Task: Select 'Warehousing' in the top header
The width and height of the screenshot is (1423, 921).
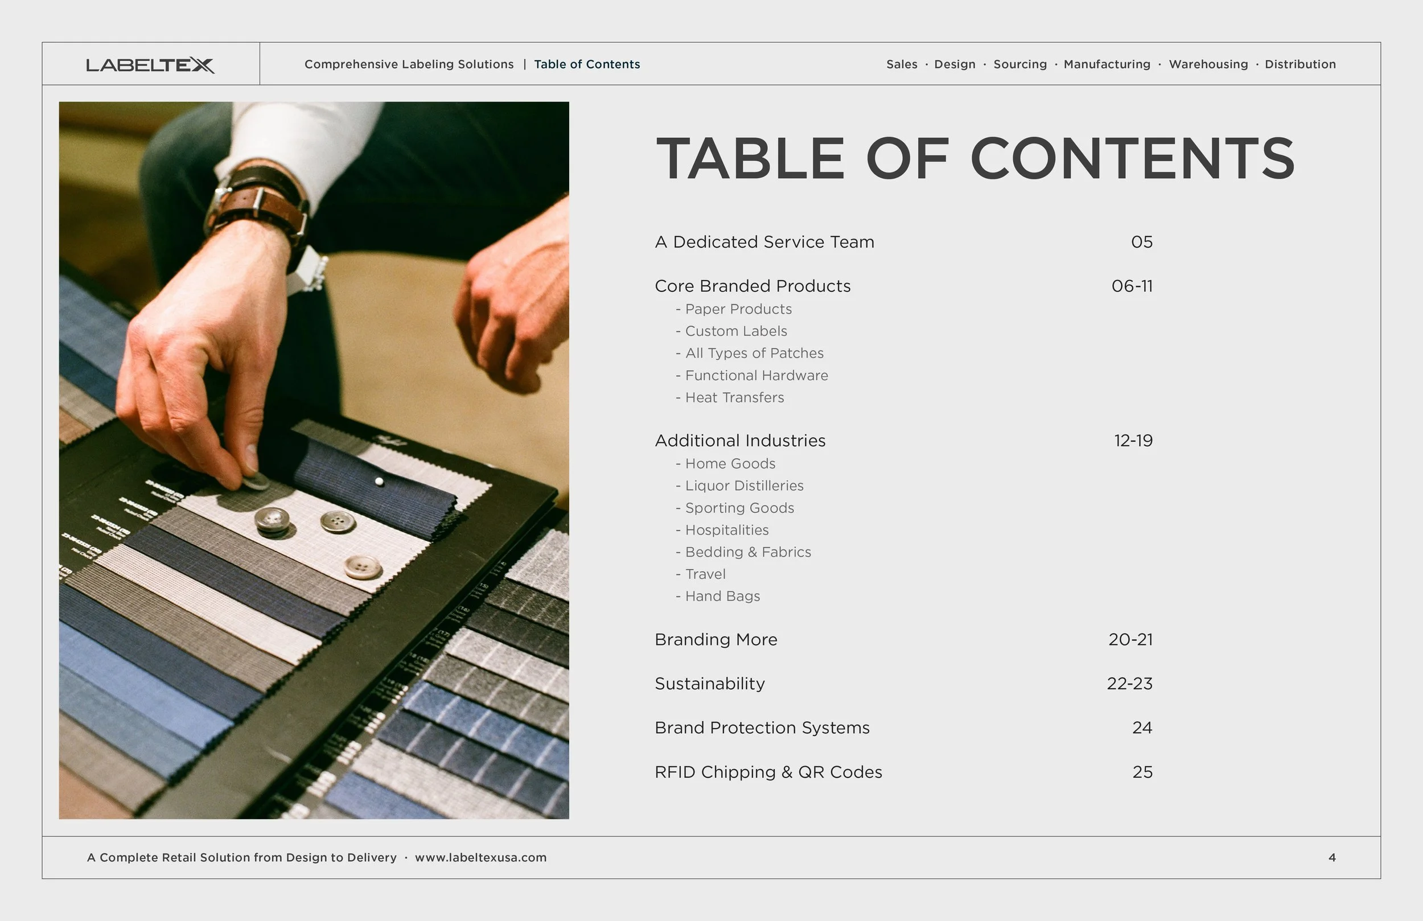Action: coord(1208,64)
